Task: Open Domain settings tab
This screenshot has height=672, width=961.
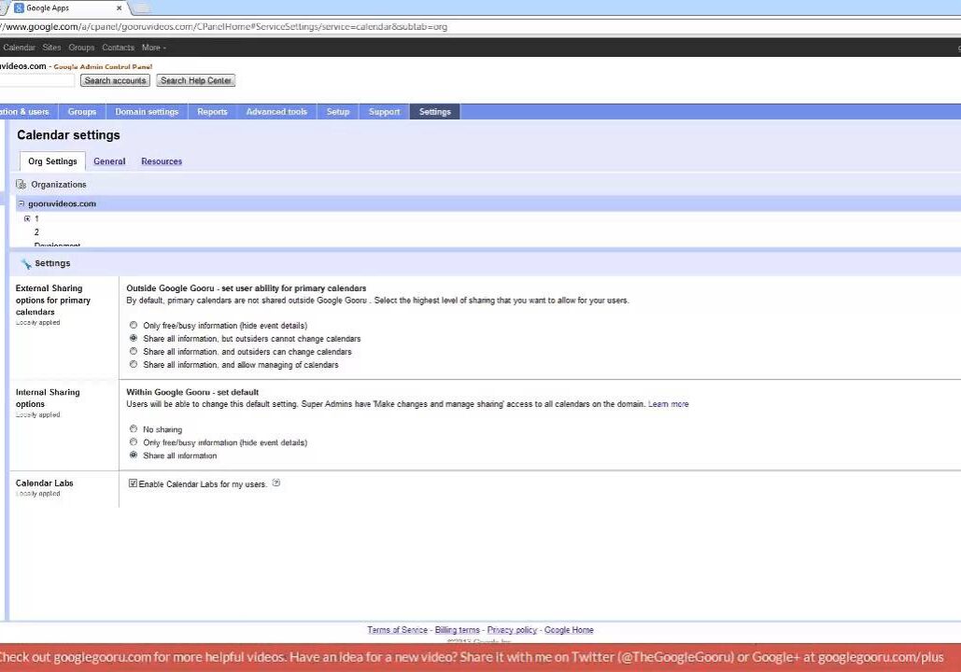Action: 148,111
